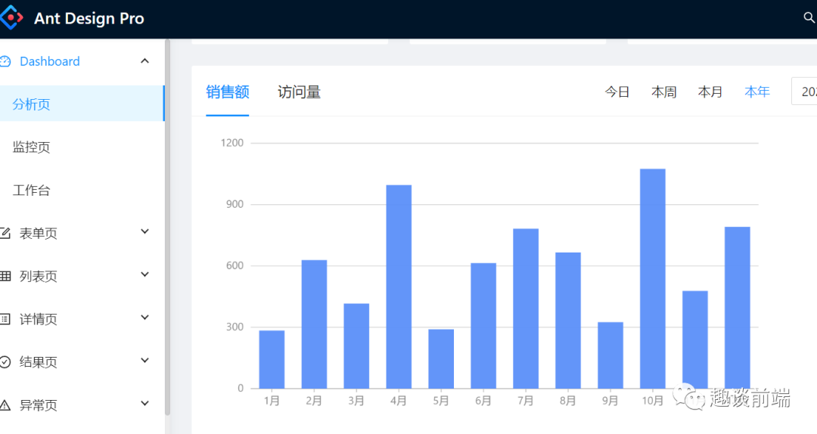Click the 5月 sales bar
This screenshot has width=817, height=434.
(x=441, y=359)
